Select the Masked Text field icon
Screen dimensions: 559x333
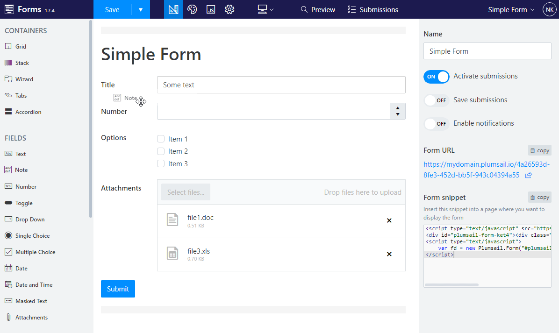[8, 301]
